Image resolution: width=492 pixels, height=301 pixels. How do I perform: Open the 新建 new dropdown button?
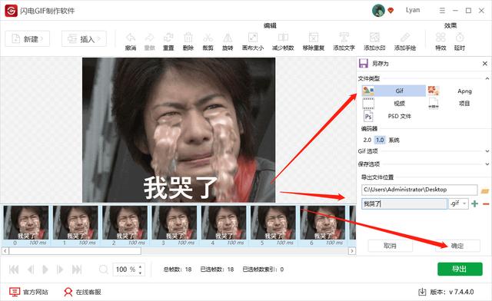point(28,39)
